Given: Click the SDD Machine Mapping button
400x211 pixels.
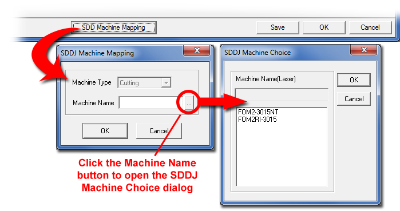Looking at the screenshot, I should (x=114, y=27).
